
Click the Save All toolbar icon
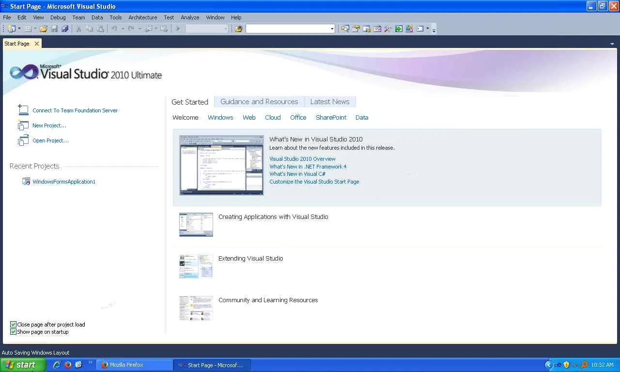[x=65, y=29]
